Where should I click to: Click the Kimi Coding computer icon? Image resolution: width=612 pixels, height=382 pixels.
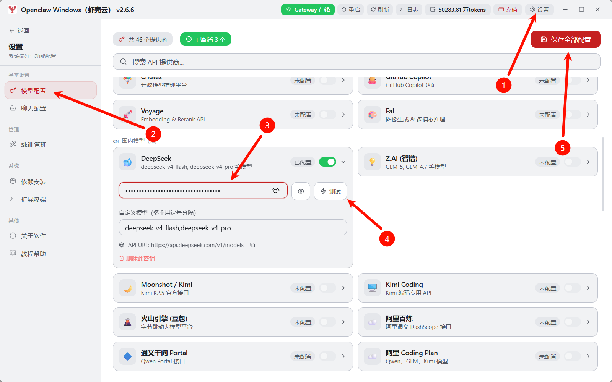pyautogui.click(x=372, y=288)
